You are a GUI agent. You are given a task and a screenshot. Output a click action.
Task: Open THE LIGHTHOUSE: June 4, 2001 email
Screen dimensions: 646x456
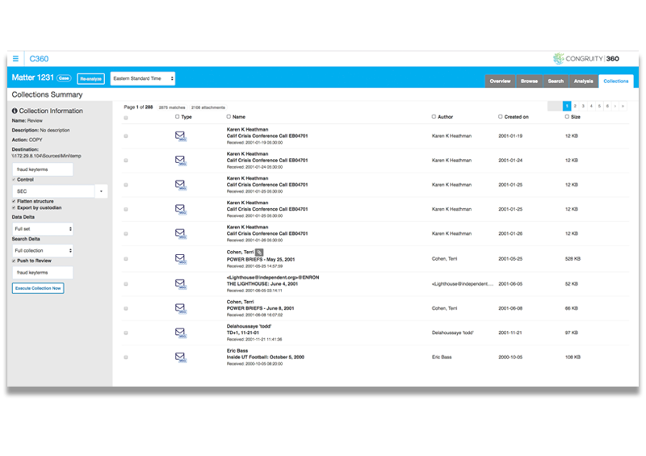[x=262, y=284]
